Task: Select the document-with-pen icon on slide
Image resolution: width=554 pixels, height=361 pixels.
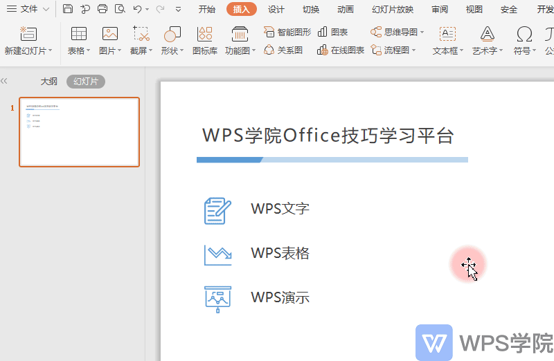Action: click(217, 211)
